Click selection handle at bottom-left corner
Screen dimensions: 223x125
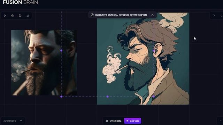tap(61, 97)
